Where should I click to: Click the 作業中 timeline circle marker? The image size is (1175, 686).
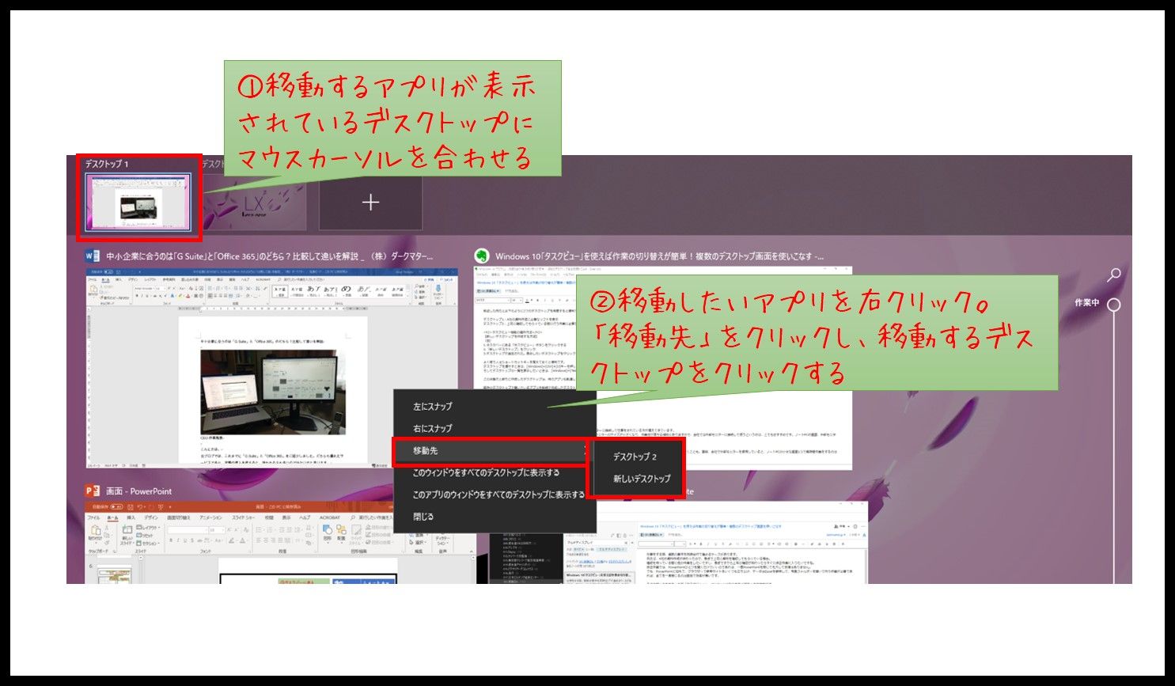1113,305
